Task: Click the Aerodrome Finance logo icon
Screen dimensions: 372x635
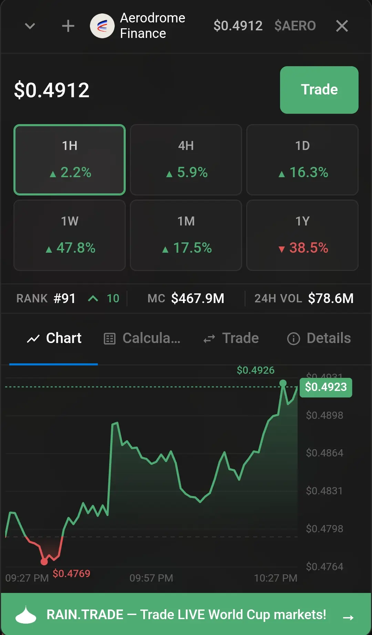Action: (x=102, y=26)
